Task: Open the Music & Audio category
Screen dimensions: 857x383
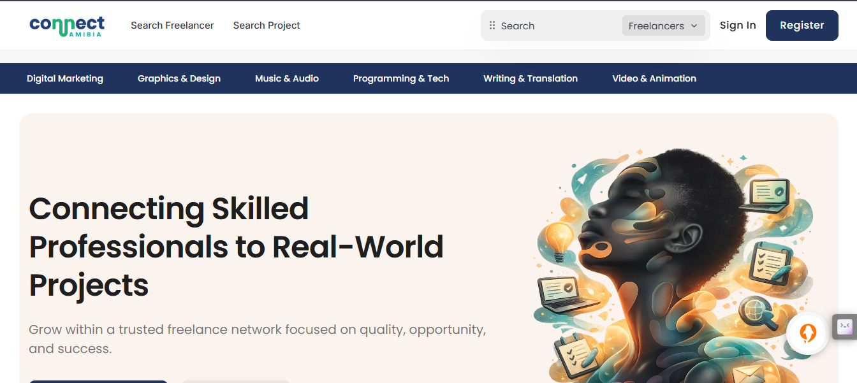Action: click(x=287, y=78)
